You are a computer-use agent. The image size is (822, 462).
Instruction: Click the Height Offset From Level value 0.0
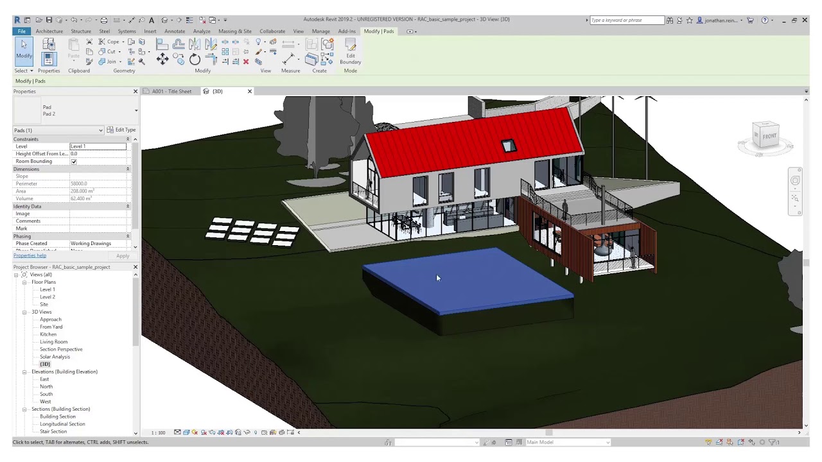click(x=98, y=154)
